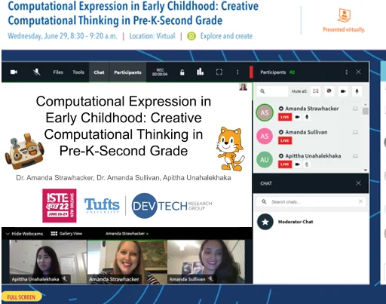
Task: Click the red end session button
Action: click(x=251, y=72)
